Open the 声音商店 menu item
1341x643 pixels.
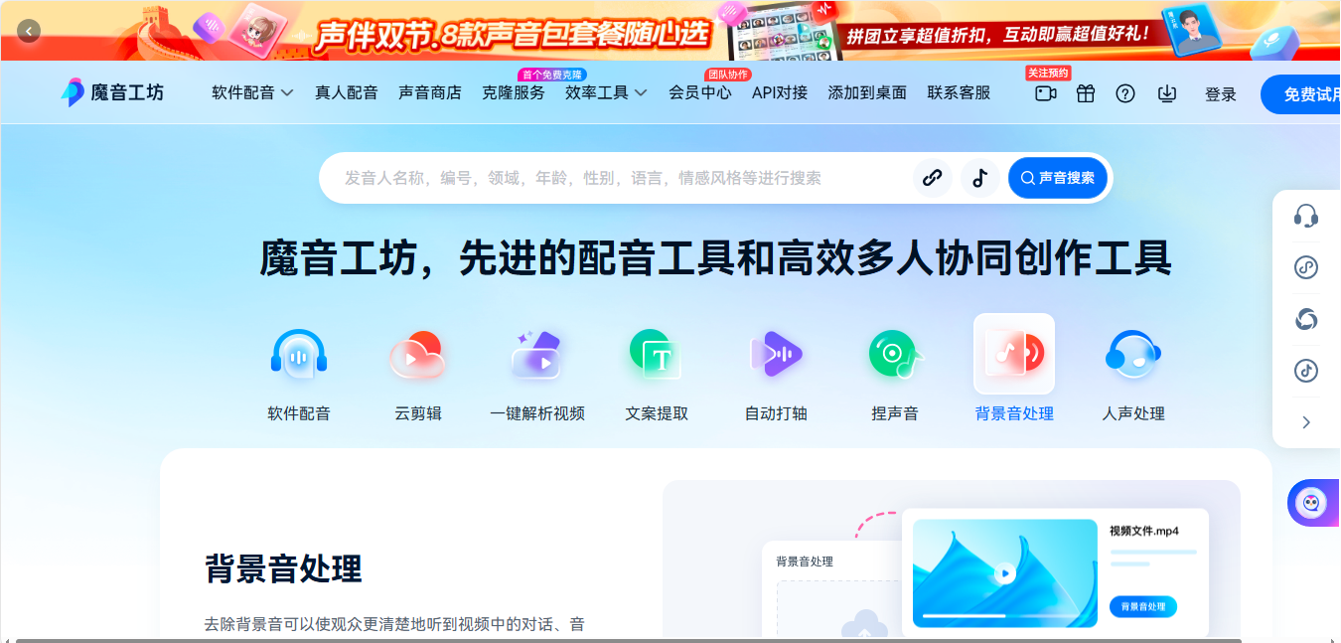click(430, 92)
